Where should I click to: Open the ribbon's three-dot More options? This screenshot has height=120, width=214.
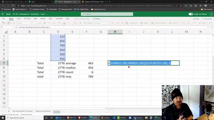point(210,23)
